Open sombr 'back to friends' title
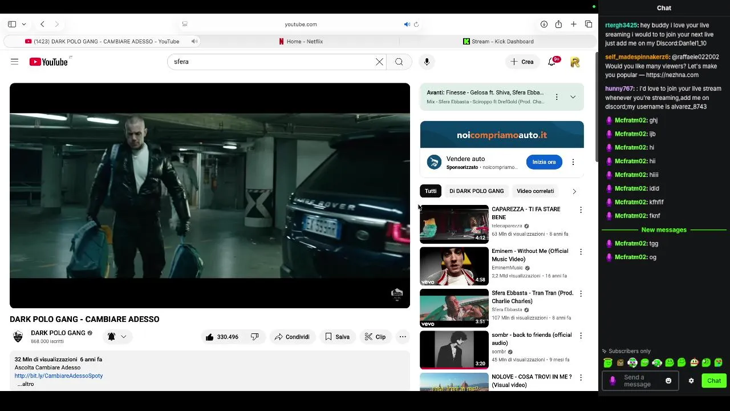Viewport: 730px width, 411px height. 532,339
